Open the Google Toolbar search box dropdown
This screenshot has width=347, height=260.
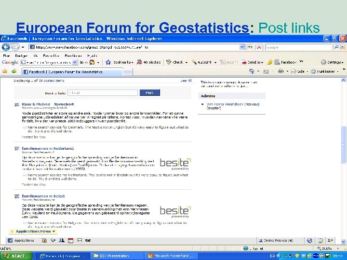[x=75, y=62]
